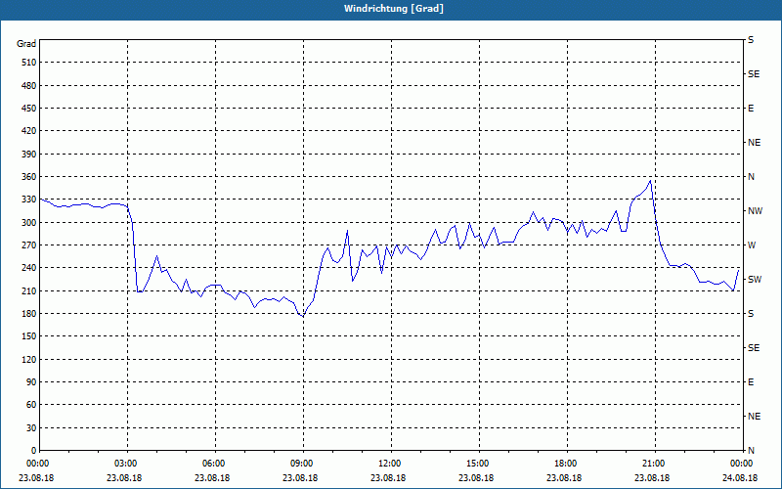This screenshot has height=489, width=782.
Task: Click the chart title 'Windrichtung [Grad]'
Action: (x=394, y=9)
